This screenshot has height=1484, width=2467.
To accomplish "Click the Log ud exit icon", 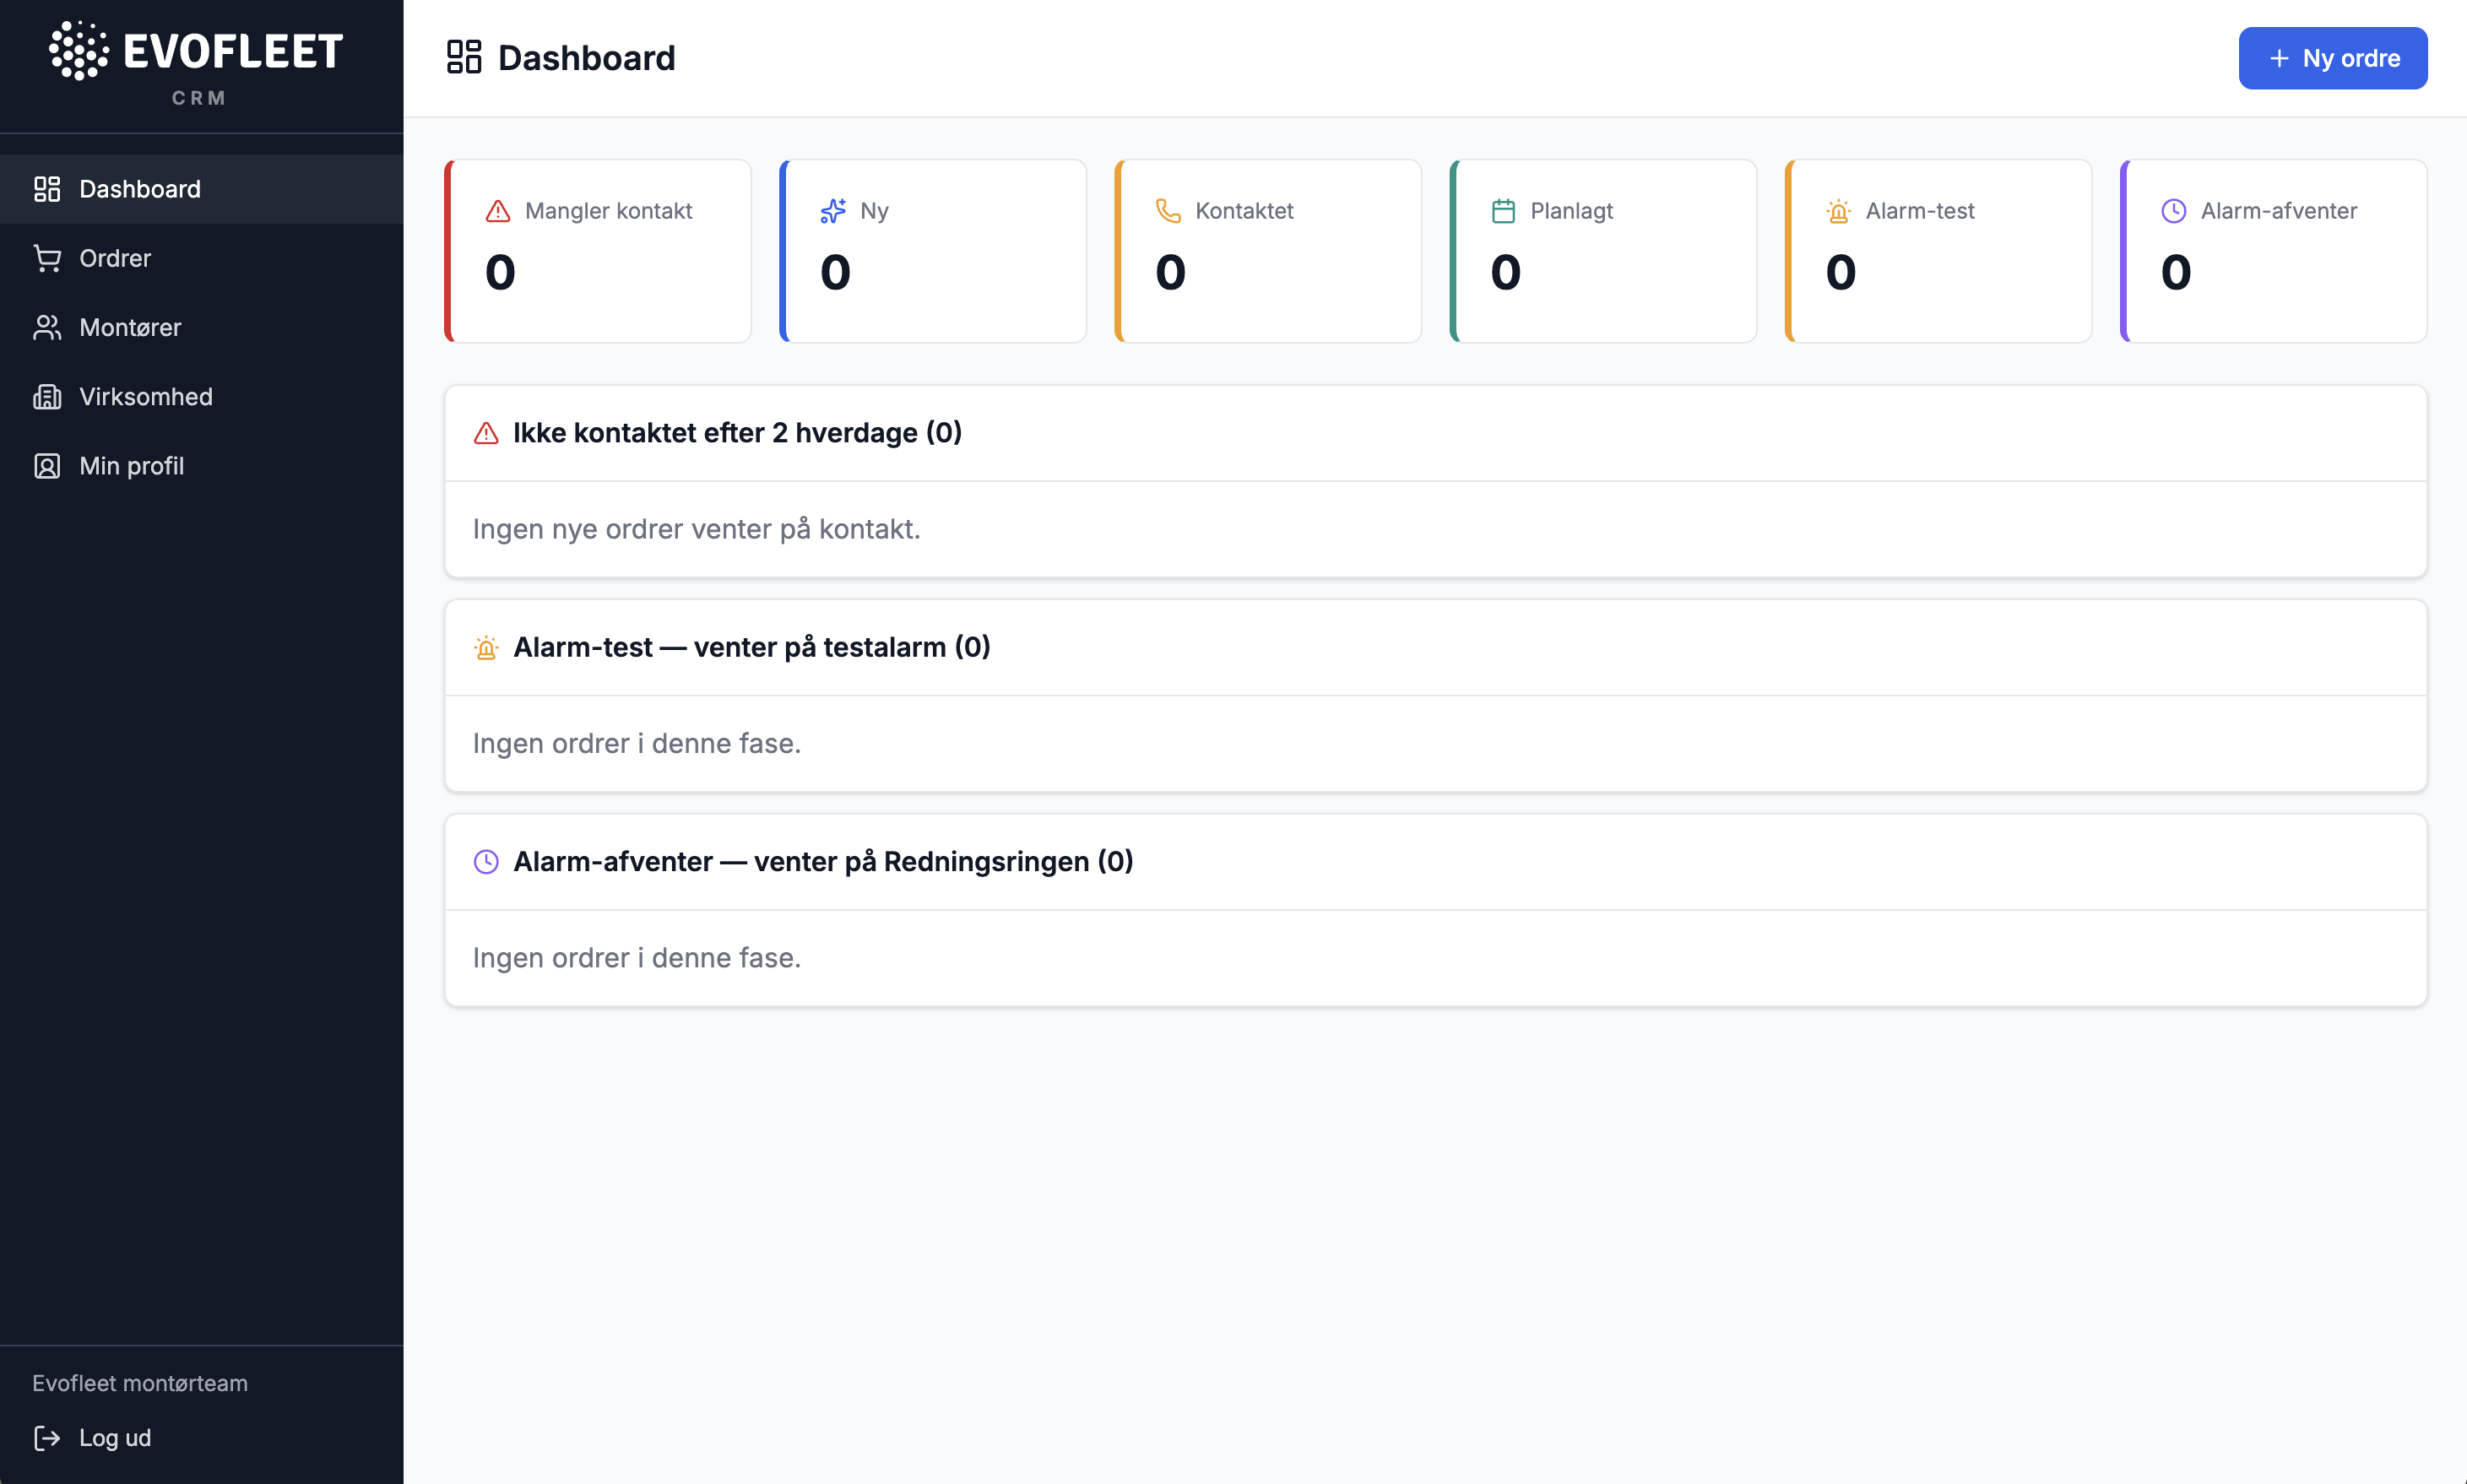I will [x=47, y=1438].
